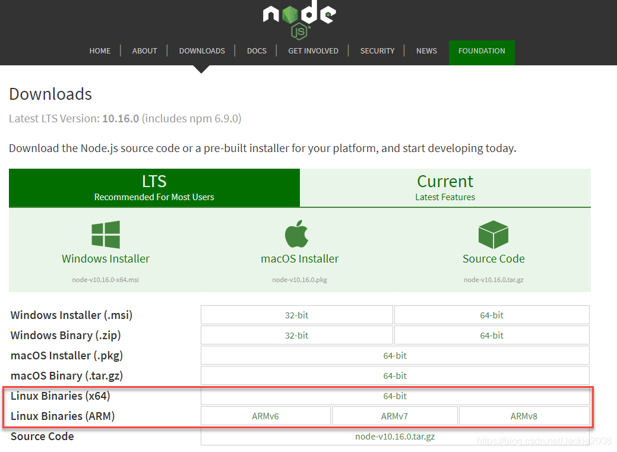Click the macOS Binary (.tar.gz) row label
This screenshot has width=617, height=452.
tap(67, 376)
